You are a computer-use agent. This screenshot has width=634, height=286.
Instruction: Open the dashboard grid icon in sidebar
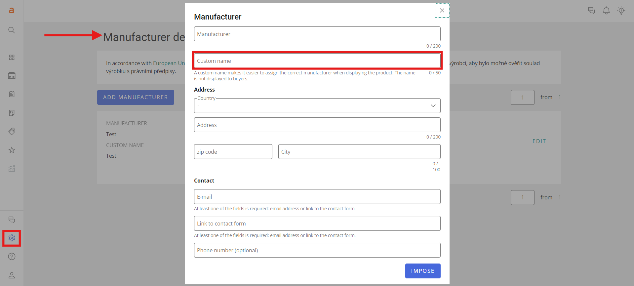coord(12,58)
